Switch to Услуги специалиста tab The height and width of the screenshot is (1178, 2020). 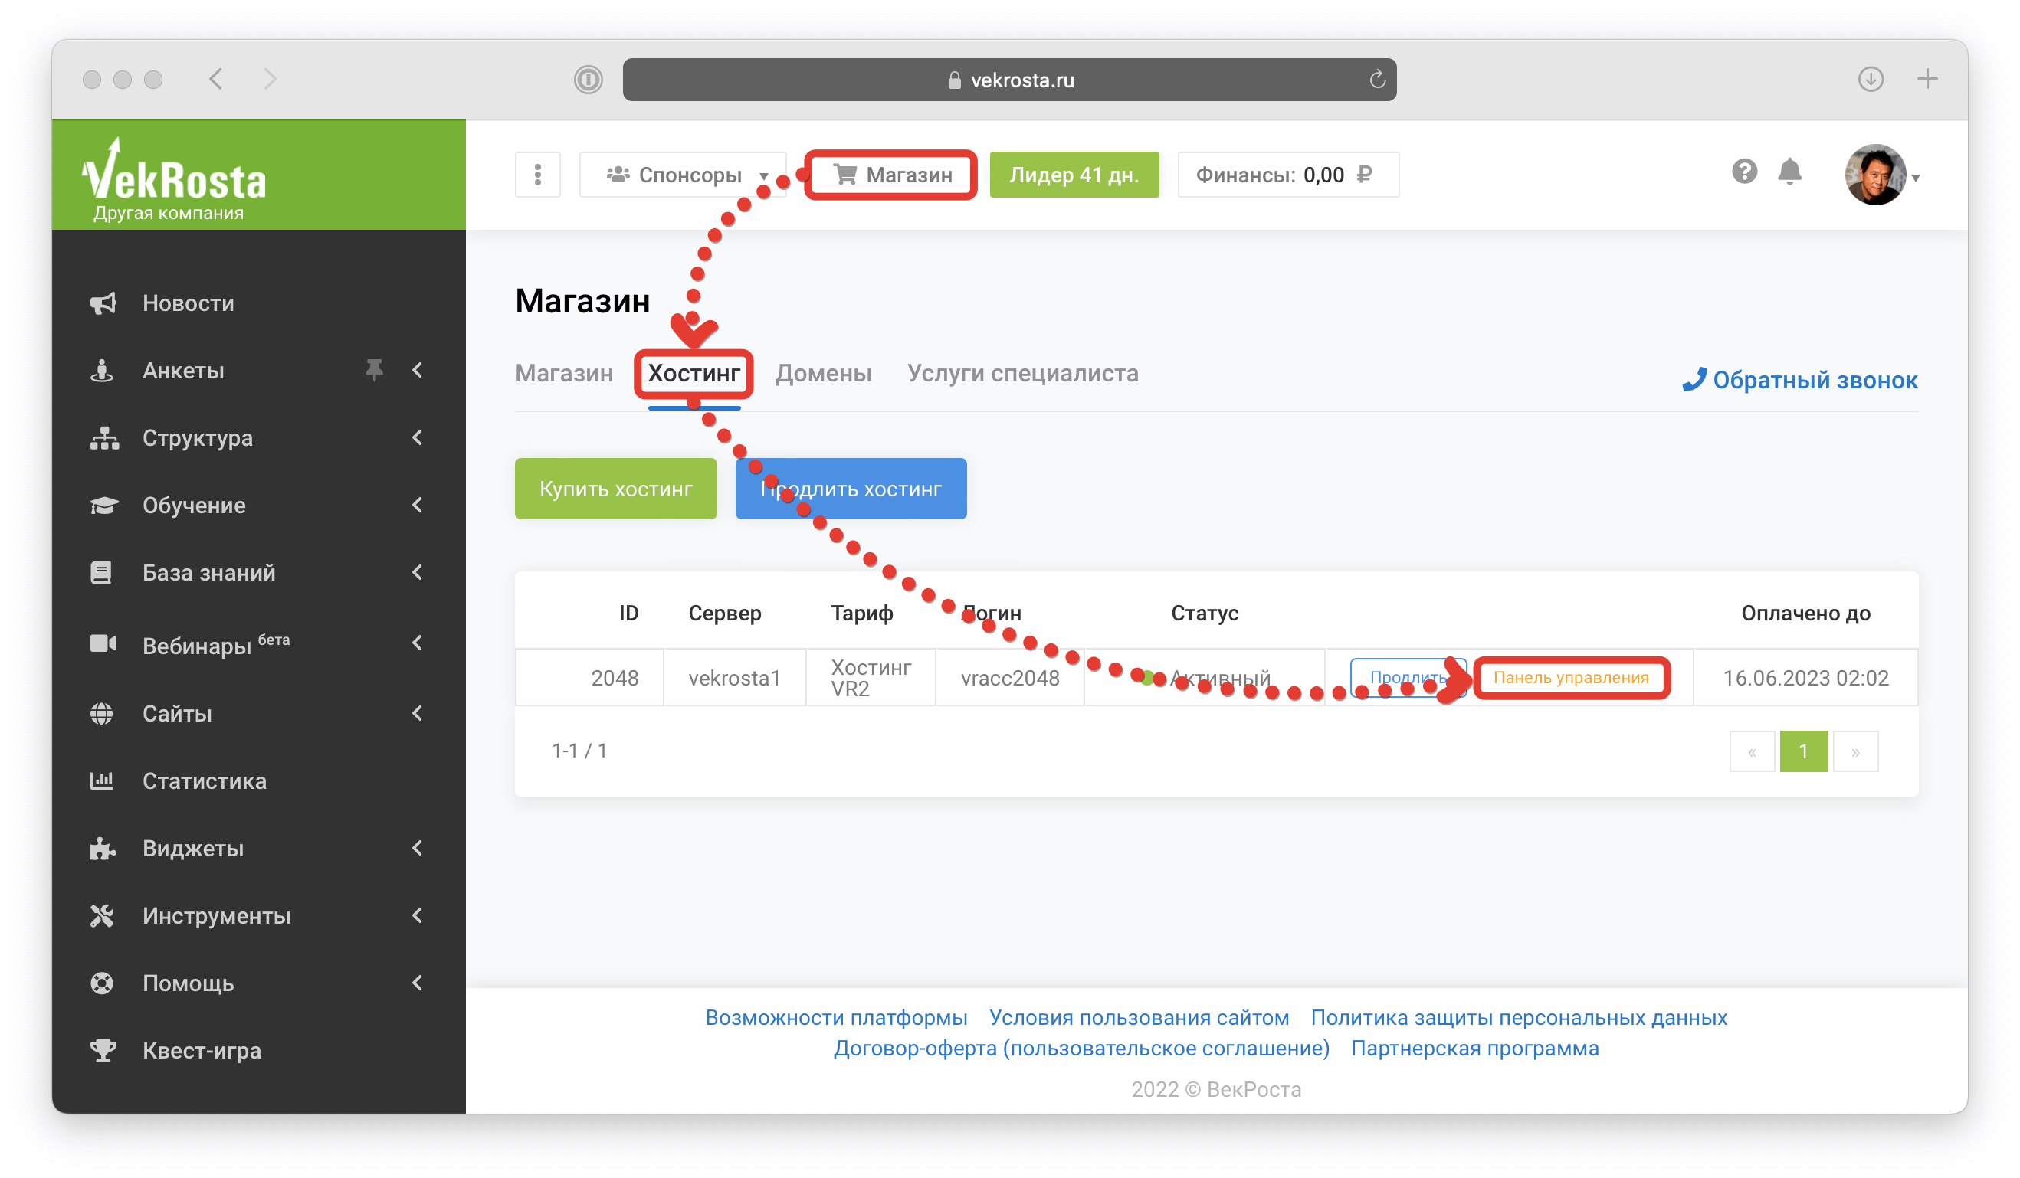(x=1023, y=374)
